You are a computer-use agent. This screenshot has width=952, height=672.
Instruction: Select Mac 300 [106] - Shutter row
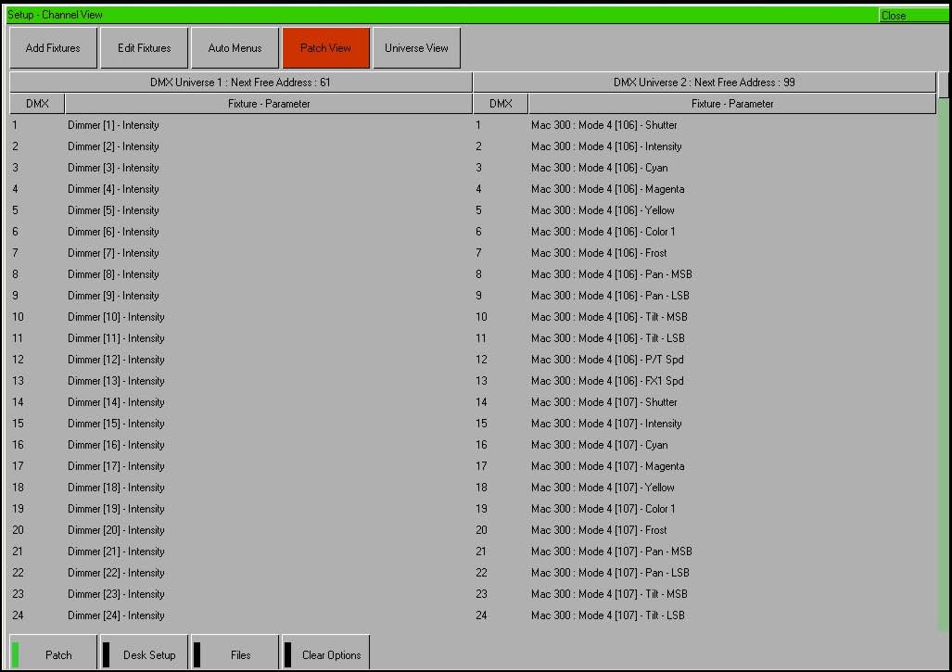pos(704,125)
